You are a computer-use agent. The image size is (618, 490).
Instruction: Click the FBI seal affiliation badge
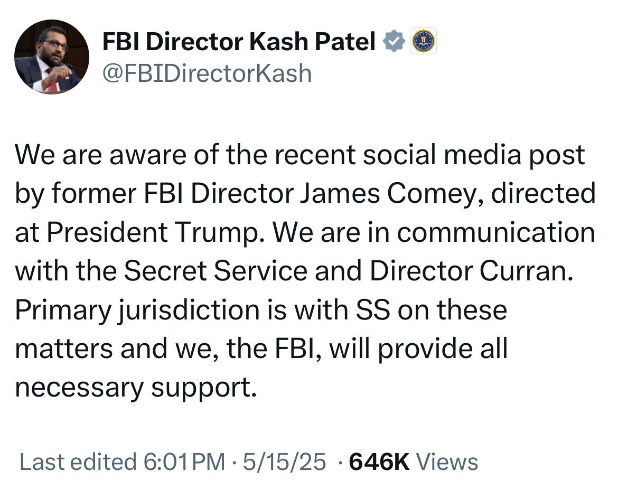(423, 41)
